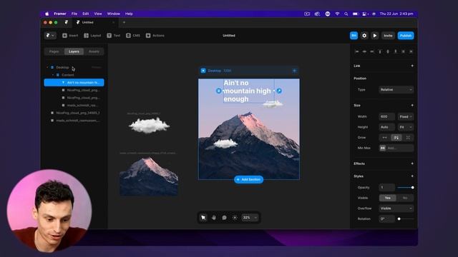Collapse the Content layer tree row
The height and width of the screenshot is (257, 458).
coord(53,75)
